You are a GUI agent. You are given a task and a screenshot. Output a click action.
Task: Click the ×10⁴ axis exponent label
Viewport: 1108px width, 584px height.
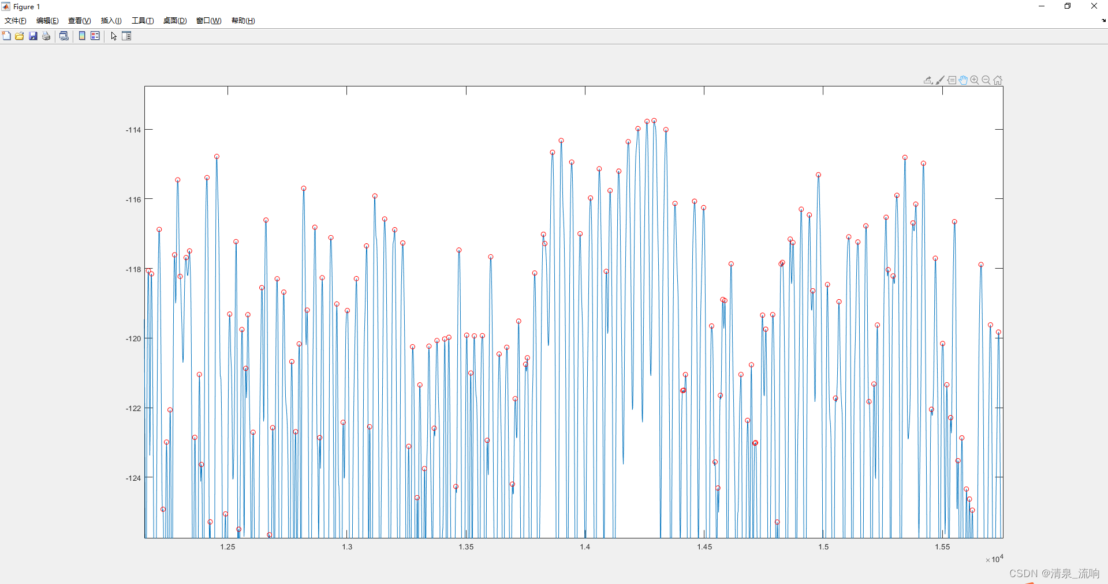[x=994, y=559]
